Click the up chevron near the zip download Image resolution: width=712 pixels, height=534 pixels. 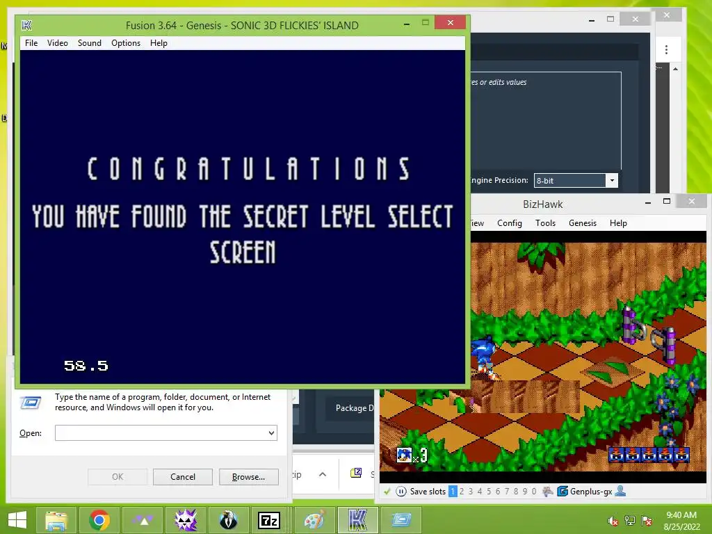tap(323, 474)
